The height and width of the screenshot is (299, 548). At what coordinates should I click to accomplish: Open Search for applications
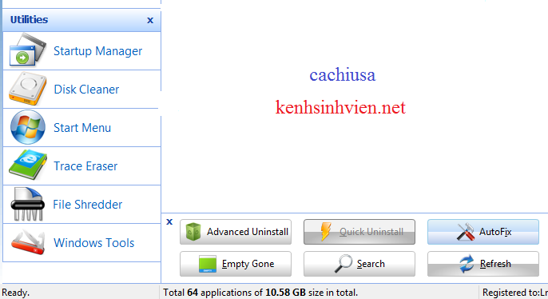[x=359, y=264]
